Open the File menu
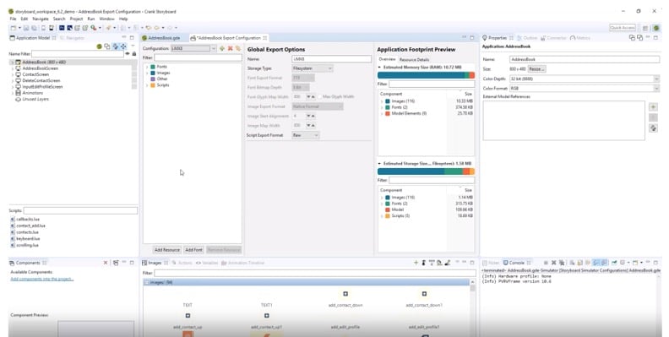This screenshot has width=669, height=337. (13, 19)
